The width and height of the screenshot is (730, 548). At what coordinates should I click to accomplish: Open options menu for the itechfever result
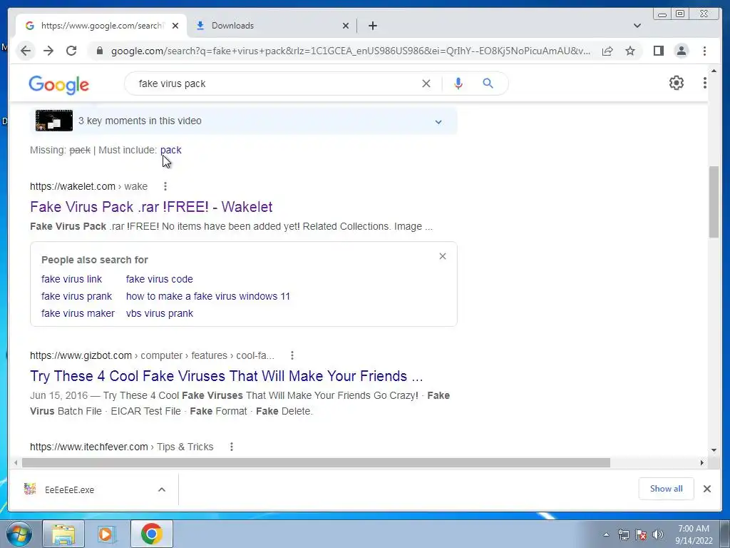coord(232,447)
